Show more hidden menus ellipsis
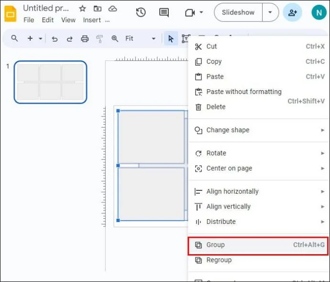330x282 pixels. (x=107, y=21)
